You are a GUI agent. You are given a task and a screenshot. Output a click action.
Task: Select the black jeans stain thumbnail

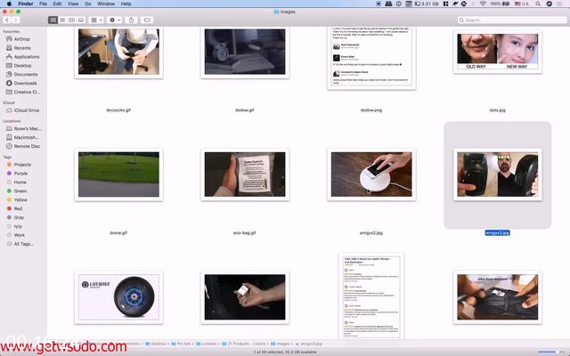(x=497, y=297)
